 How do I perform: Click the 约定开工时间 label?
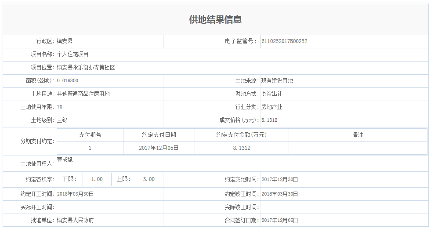37,194
